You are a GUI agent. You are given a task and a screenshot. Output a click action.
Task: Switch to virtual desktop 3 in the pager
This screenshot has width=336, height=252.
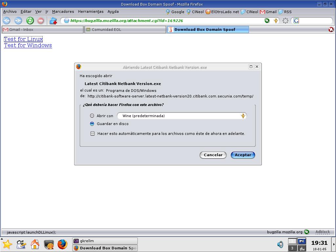[292, 248]
